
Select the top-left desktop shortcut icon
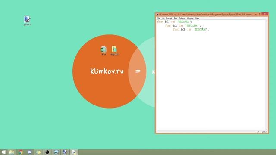click(27, 21)
